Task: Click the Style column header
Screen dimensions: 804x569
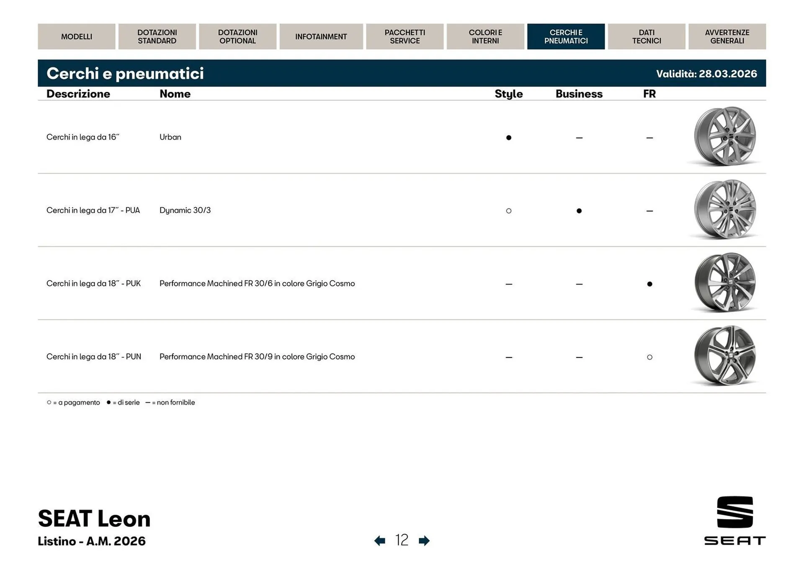Action: click(x=509, y=94)
